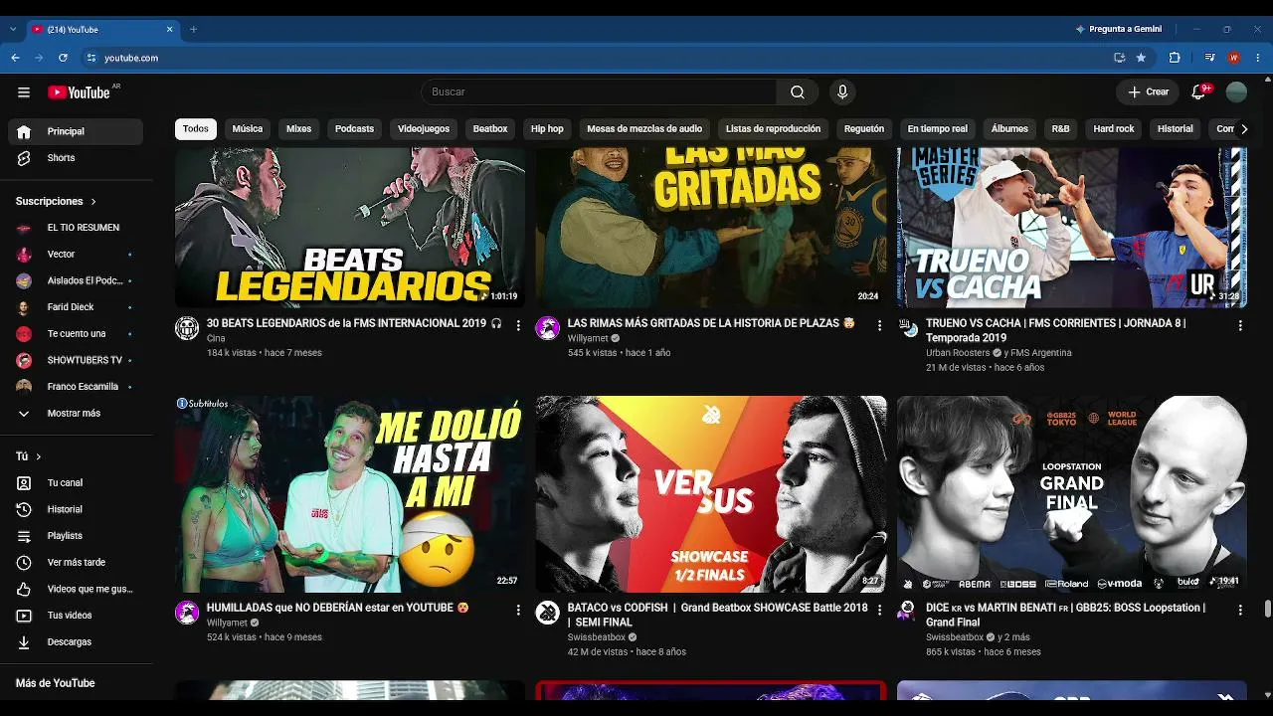
Task: Open Swissbeatbox avatar beside BATACO video
Action: 548,613
